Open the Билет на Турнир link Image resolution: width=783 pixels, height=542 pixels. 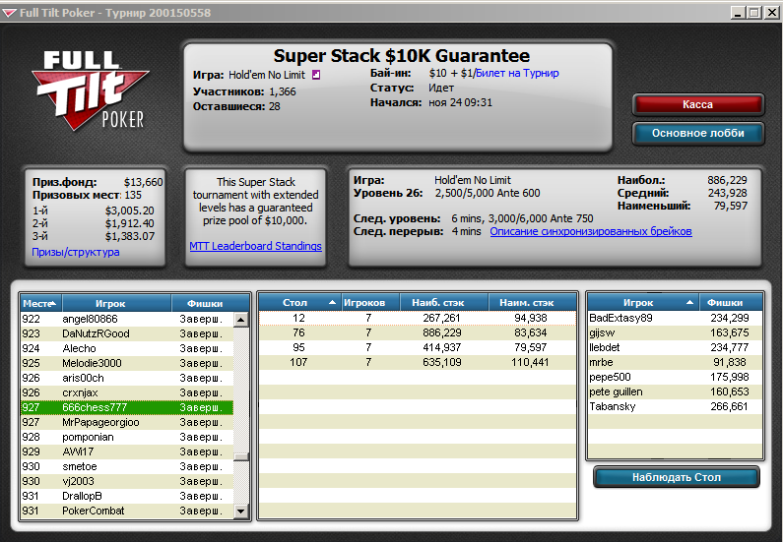pyautogui.click(x=517, y=74)
